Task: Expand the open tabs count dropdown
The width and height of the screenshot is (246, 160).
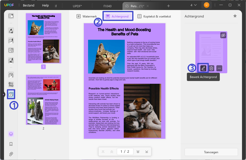Action: [193, 5]
